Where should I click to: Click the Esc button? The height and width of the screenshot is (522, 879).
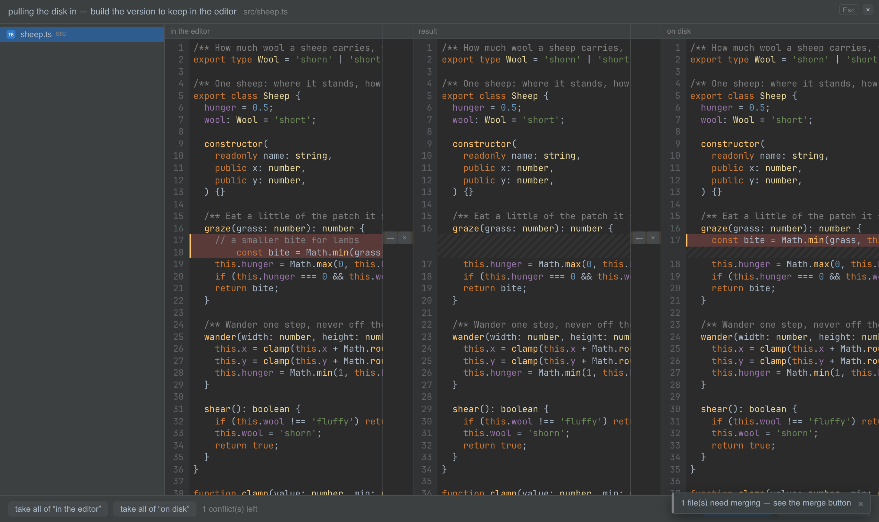(x=849, y=10)
